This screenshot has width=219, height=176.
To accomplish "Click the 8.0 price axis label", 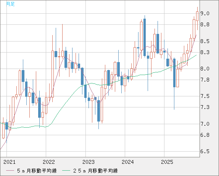I will pyautogui.click(x=205, y=69).
